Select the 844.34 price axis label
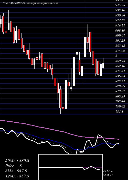Image resolution: width=128 pixels, height=180 pixels. [120, 71]
